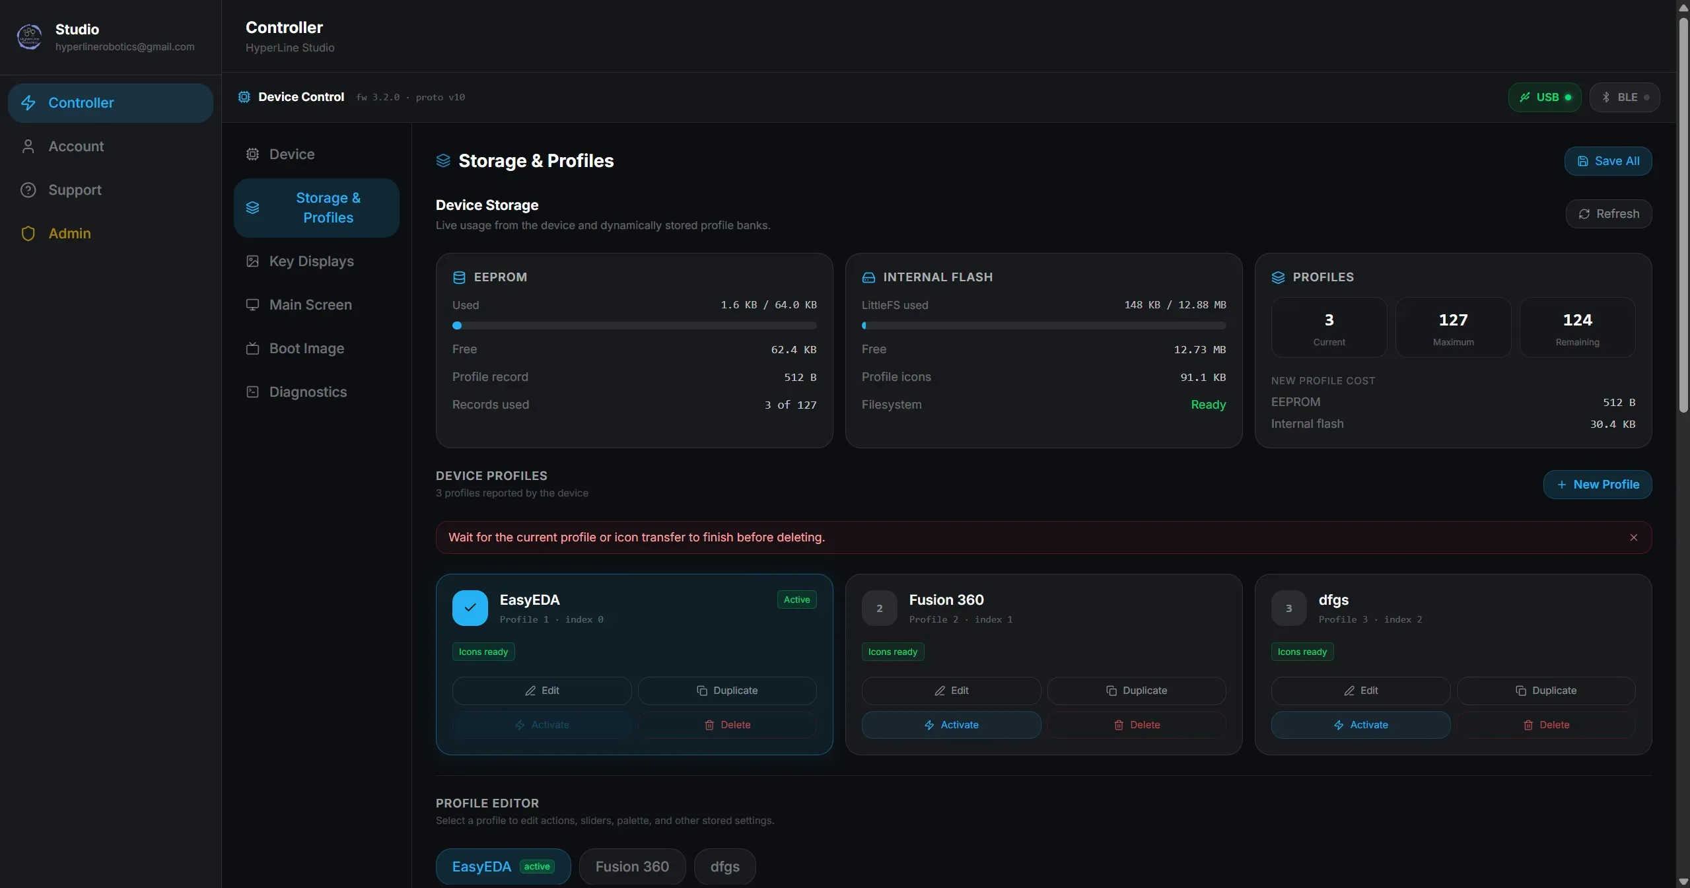Viewport: 1690px width, 888px height.
Task: Toggle the BLE connection mode
Action: (1624, 97)
